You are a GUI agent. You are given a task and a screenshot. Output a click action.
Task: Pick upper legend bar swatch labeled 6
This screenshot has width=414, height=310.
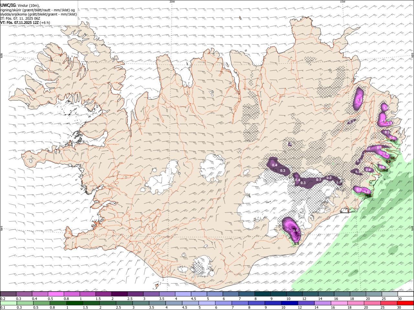(231, 294)
